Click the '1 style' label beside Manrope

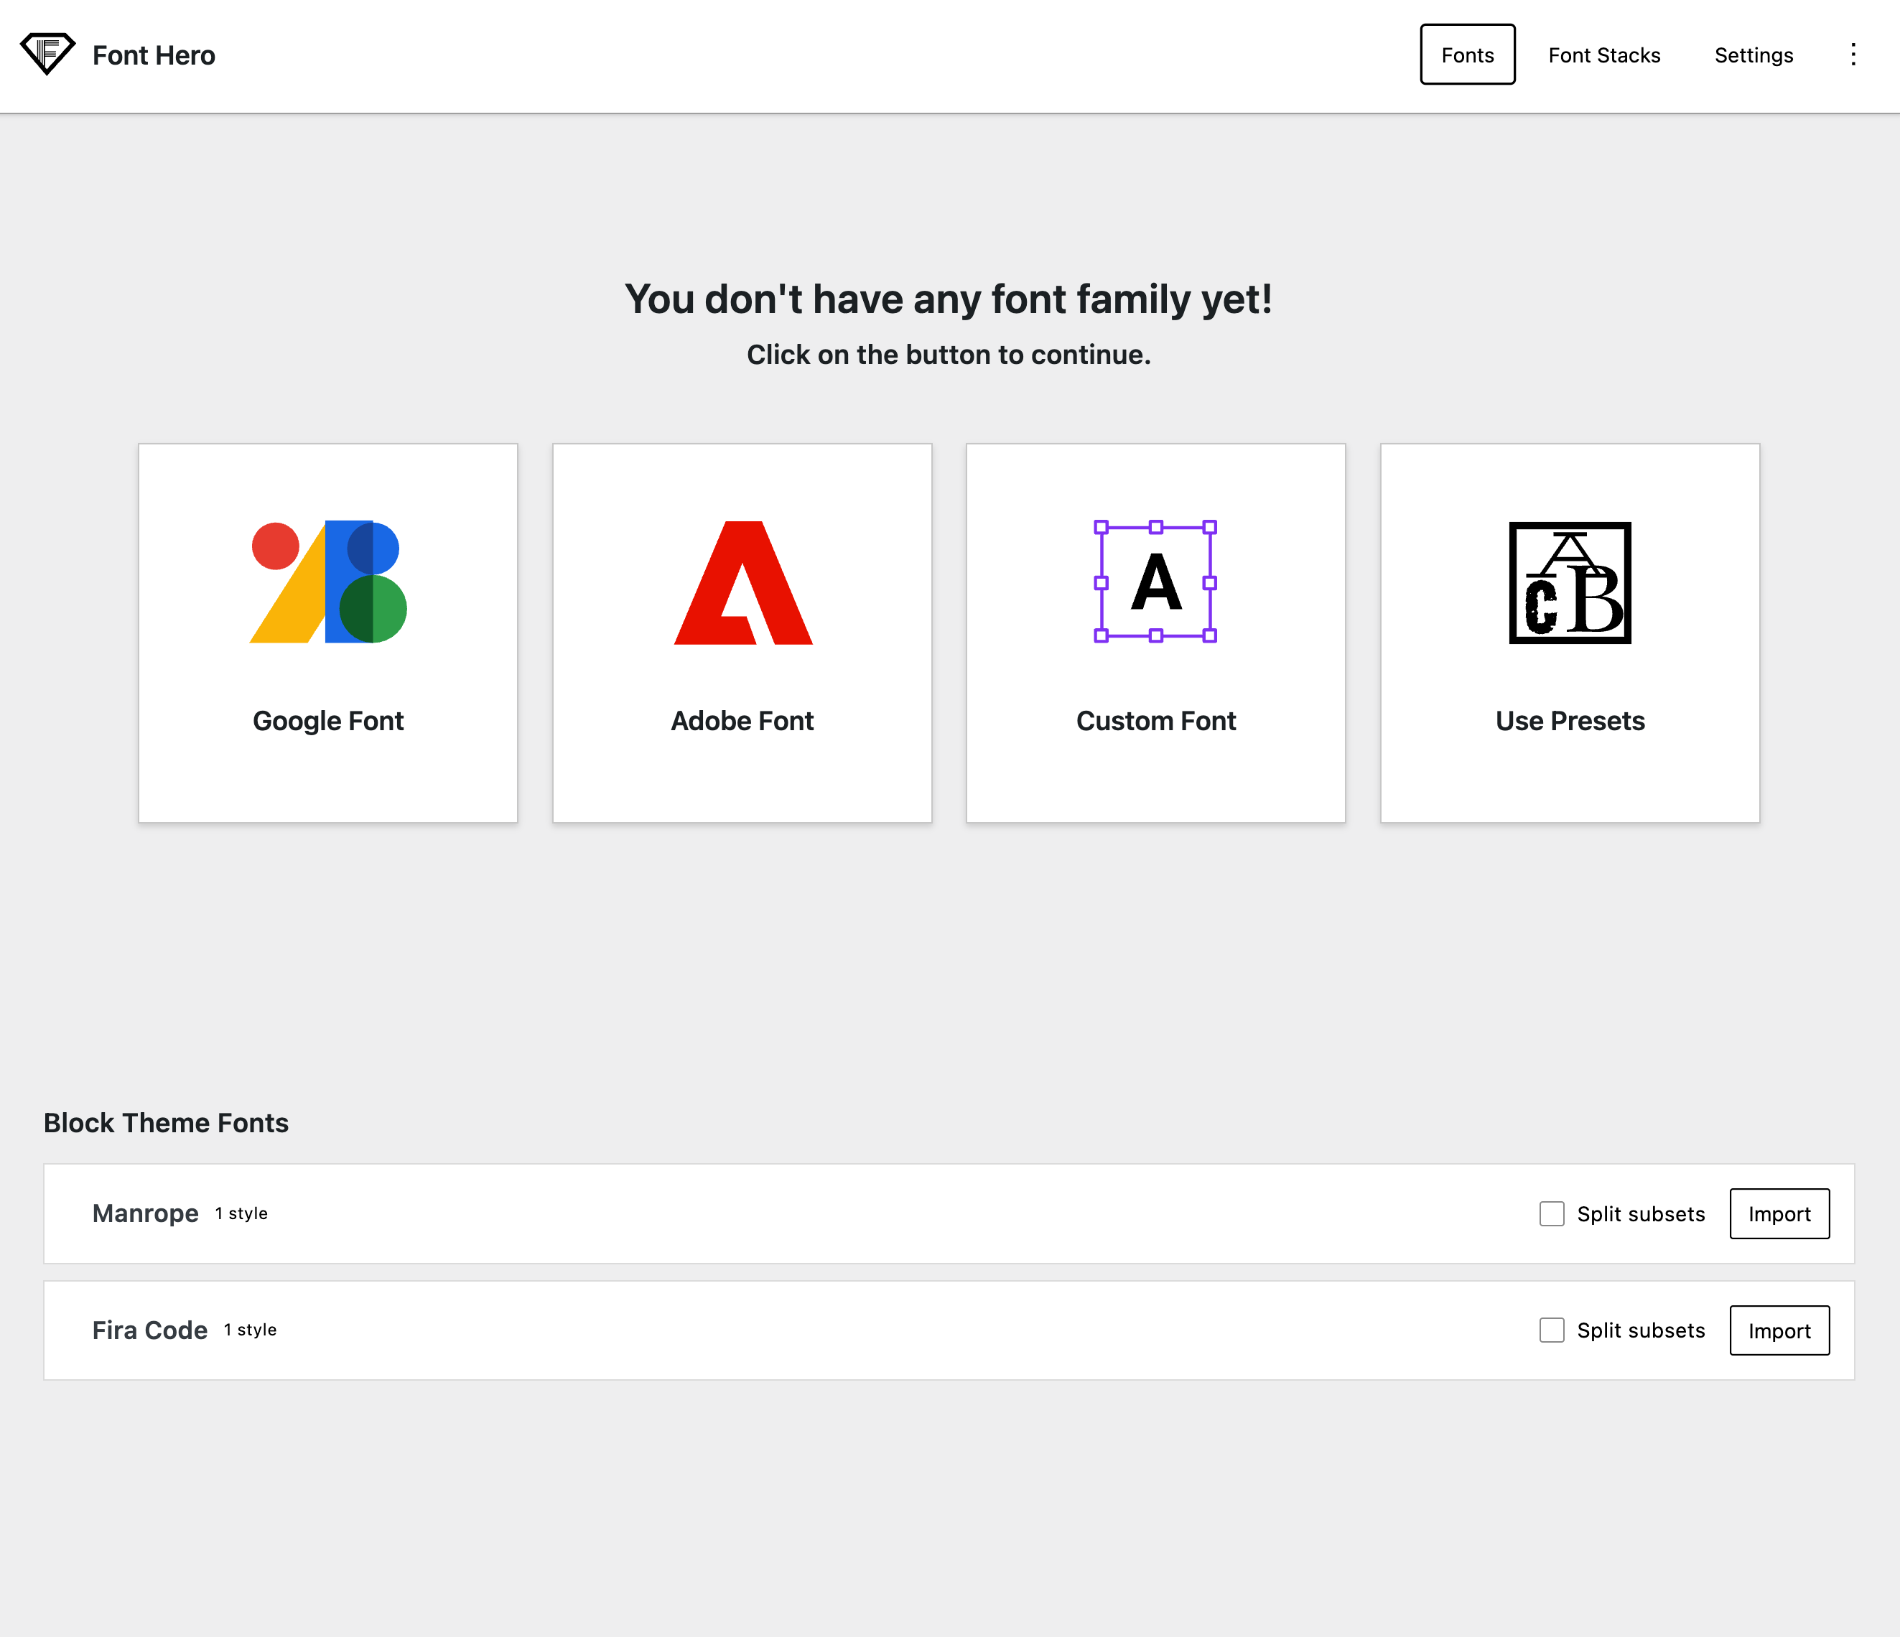(x=241, y=1213)
